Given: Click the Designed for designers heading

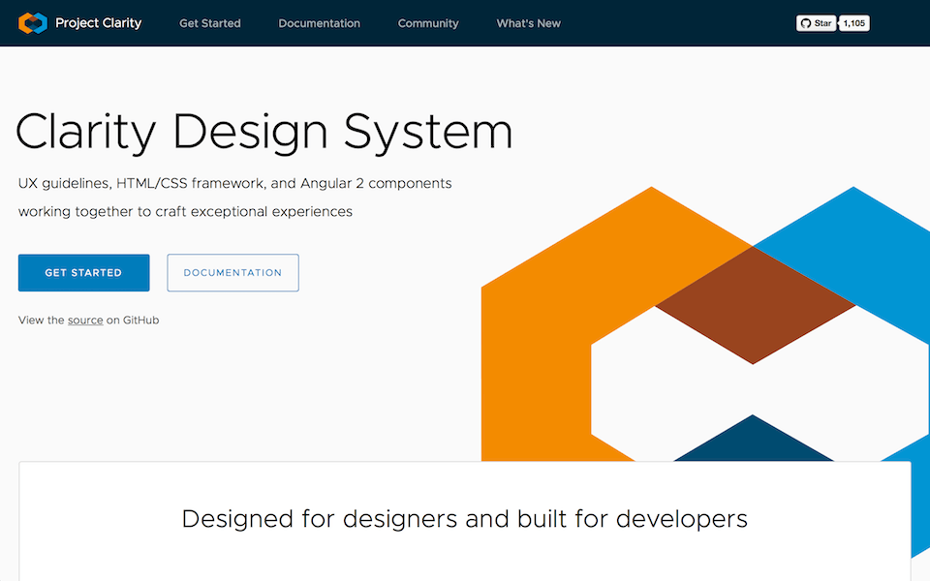Looking at the screenshot, I should pyautogui.click(x=464, y=519).
